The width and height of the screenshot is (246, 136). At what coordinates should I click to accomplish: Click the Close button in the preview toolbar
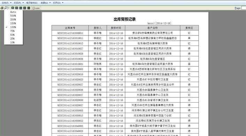pyautogui.click(x=36, y=8)
